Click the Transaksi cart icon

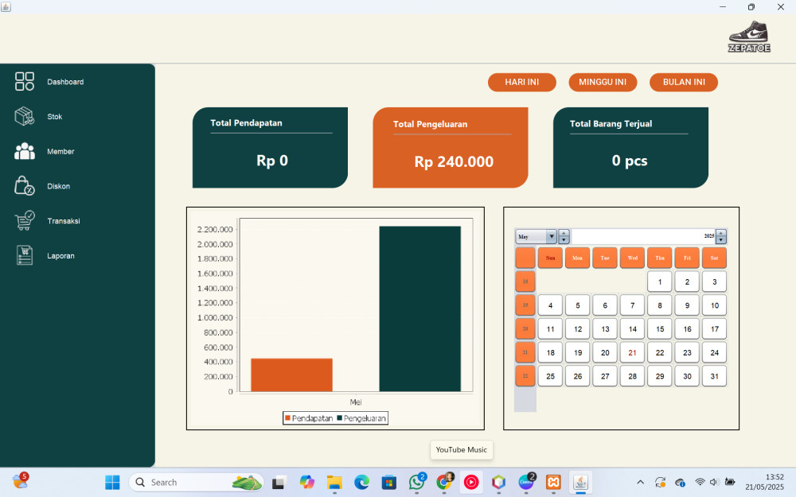25,220
